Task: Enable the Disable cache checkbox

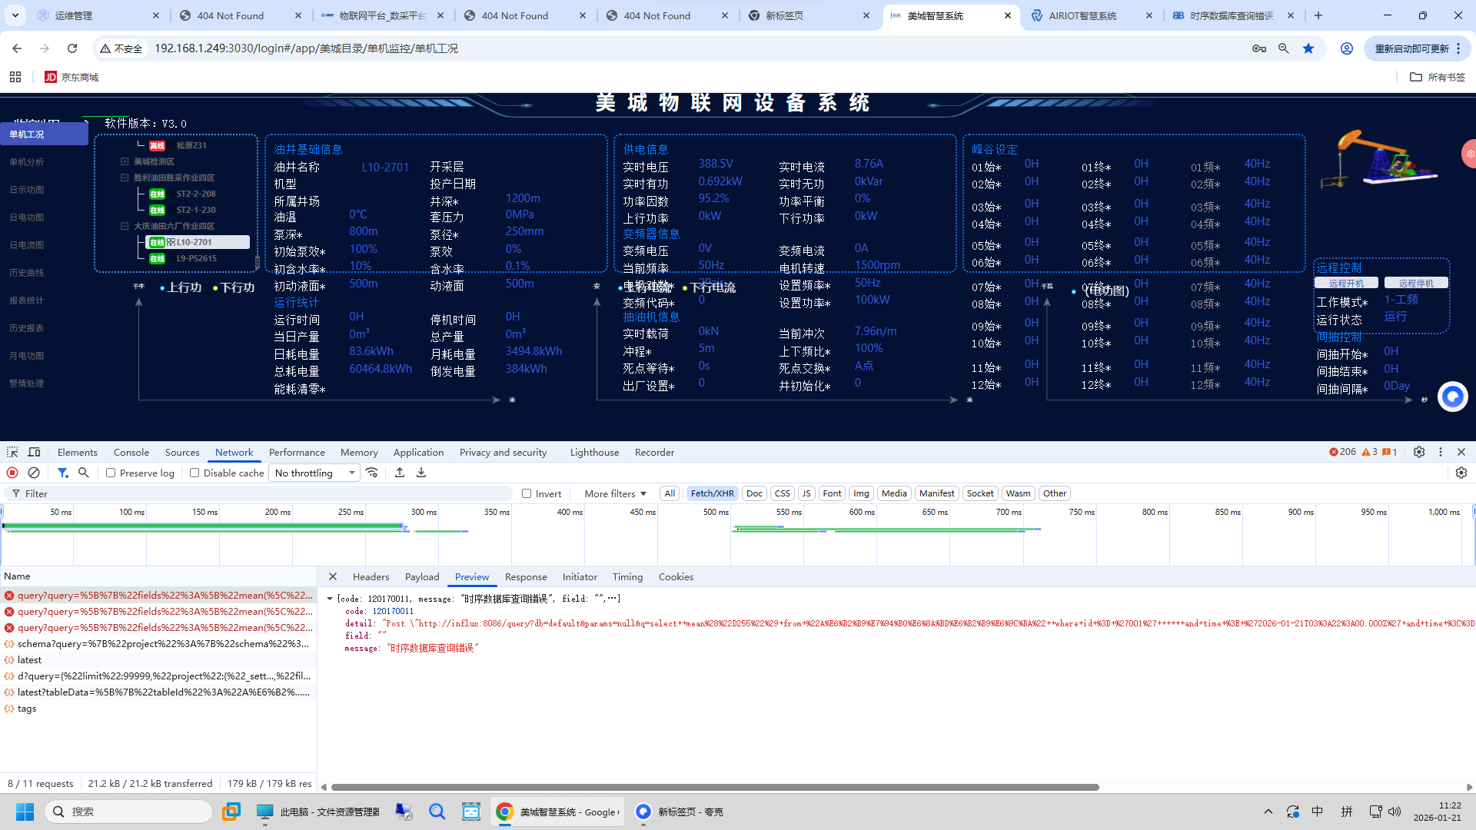Action: click(194, 473)
